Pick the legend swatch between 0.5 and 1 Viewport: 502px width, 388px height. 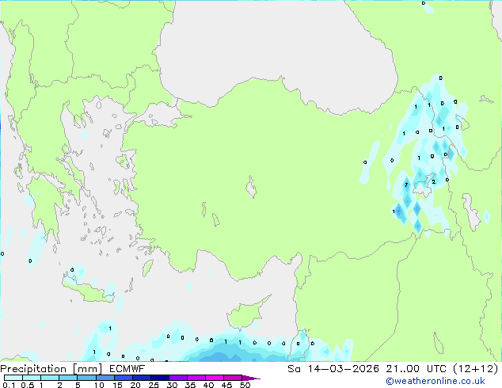click(x=32, y=378)
